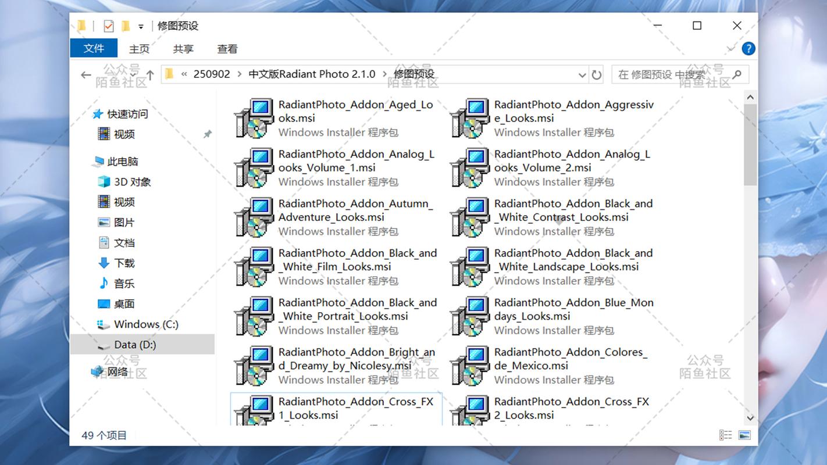
Task: Refresh the current folder view
Action: (596, 75)
